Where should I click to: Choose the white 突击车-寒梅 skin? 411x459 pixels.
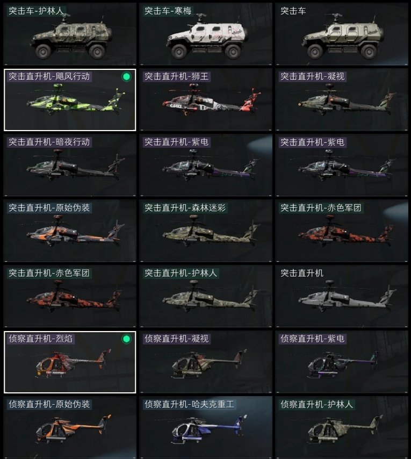(x=206, y=34)
